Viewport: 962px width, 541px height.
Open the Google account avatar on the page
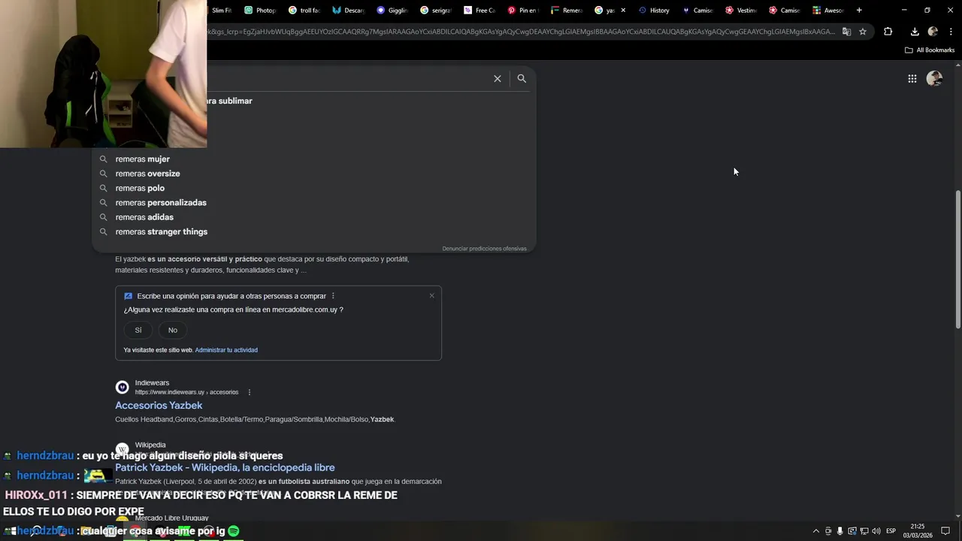pyautogui.click(x=934, y=78)
